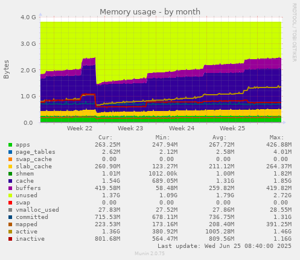Image resolution: width=300 pixels, height=260 pixels.
Task: Click the 'buffers' legend label
Action: (28, 188)
